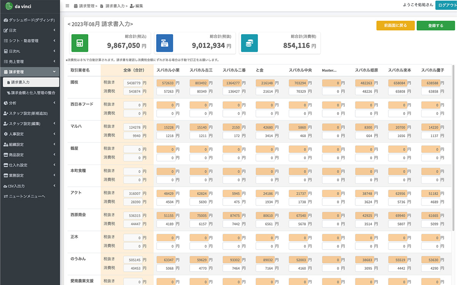Click the 2023年08月 請求書入力 page heading
The image size is (457, 285).
click(100, 24)
